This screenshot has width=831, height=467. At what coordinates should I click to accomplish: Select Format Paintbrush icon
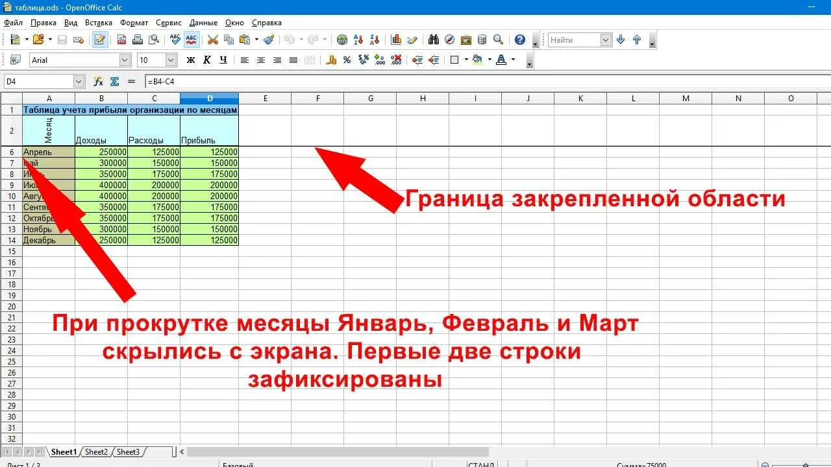269,40
